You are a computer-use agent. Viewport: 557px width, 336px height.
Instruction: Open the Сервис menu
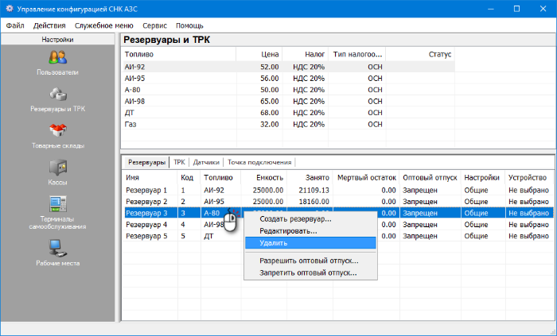click(x=154, y=25)
